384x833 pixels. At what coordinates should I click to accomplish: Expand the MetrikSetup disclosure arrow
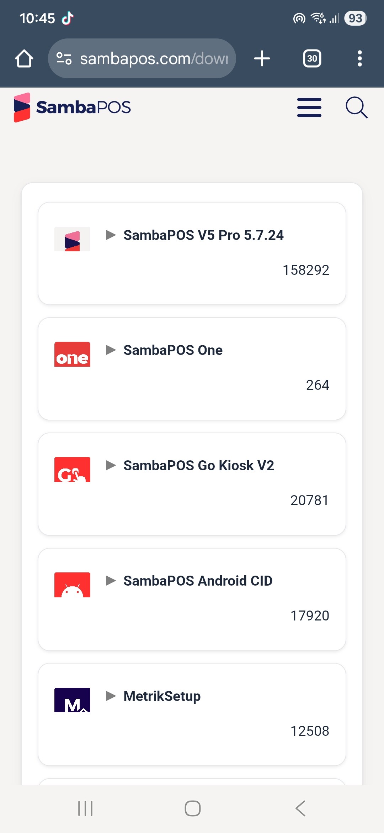click(111, 696)
